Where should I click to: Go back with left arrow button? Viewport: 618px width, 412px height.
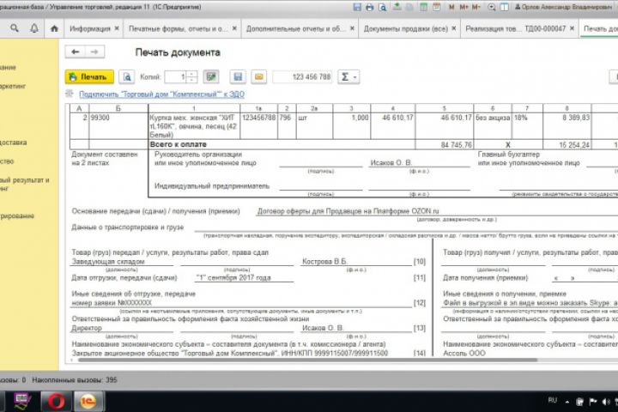coord(76,51)
